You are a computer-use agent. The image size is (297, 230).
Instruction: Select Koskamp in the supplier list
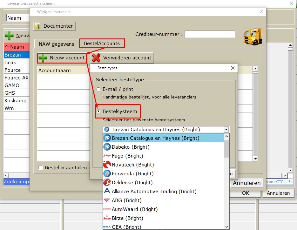17,100
